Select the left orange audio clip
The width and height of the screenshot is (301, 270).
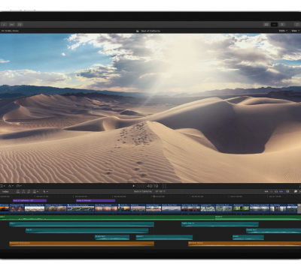pos(81,244)
